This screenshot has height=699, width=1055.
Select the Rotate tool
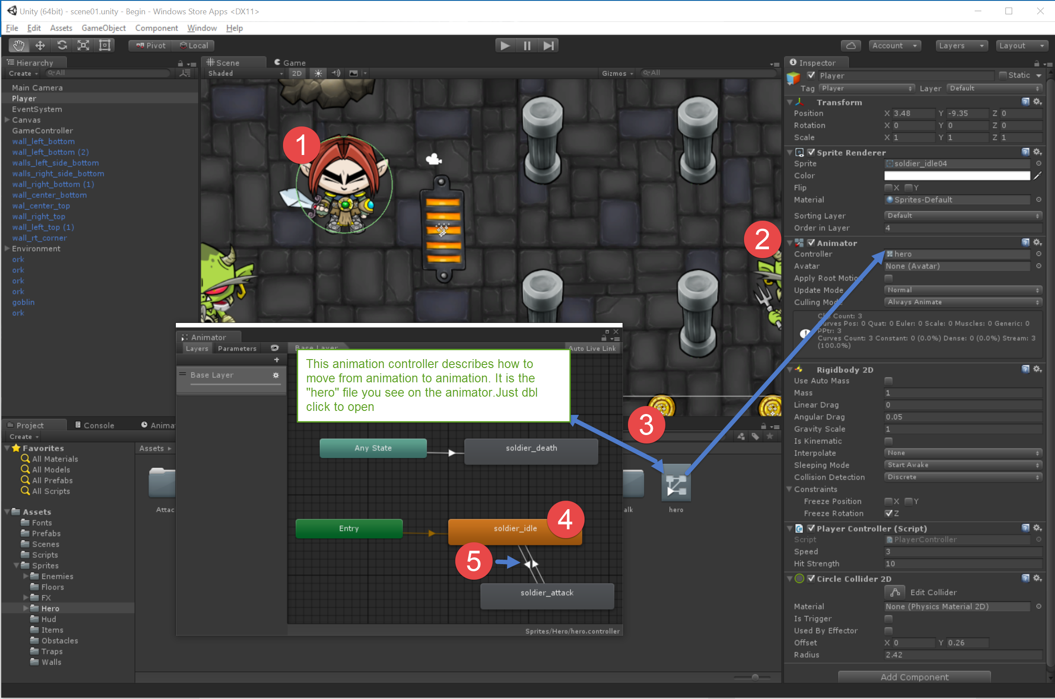coord(62,46)
